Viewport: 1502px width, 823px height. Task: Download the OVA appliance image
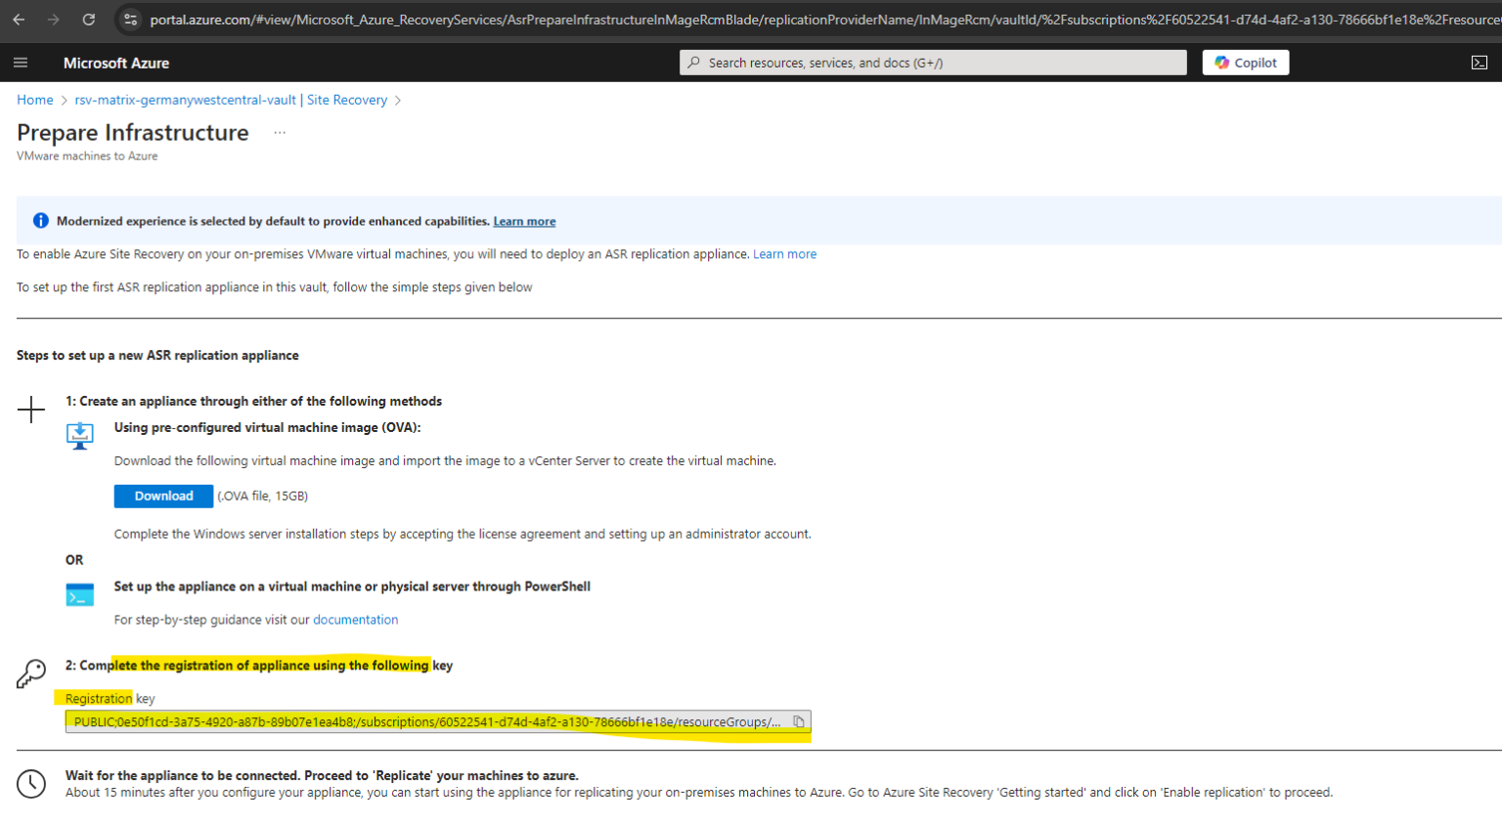coord(163,496)
